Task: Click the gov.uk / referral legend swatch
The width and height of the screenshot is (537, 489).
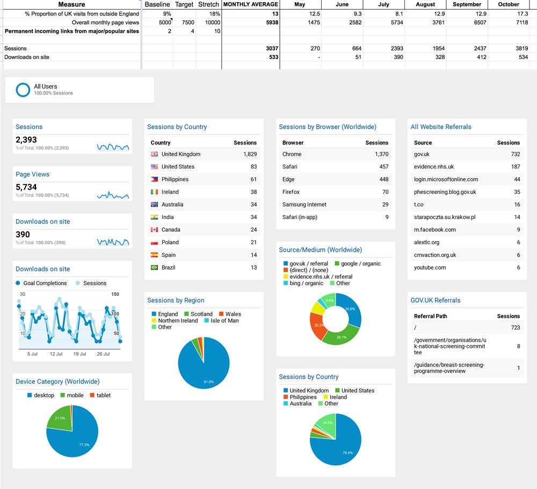Action: (286, 264)
